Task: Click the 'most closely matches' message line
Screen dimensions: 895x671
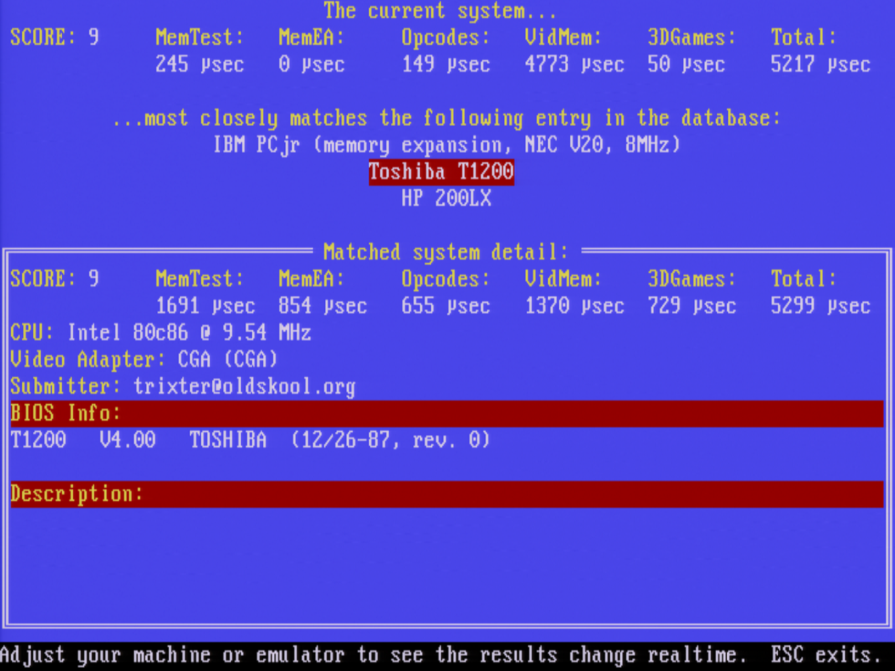Action: tap(447, 118)
